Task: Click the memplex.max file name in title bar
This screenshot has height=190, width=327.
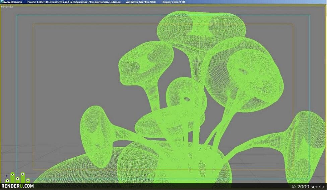Action: [x=13, y=2]
